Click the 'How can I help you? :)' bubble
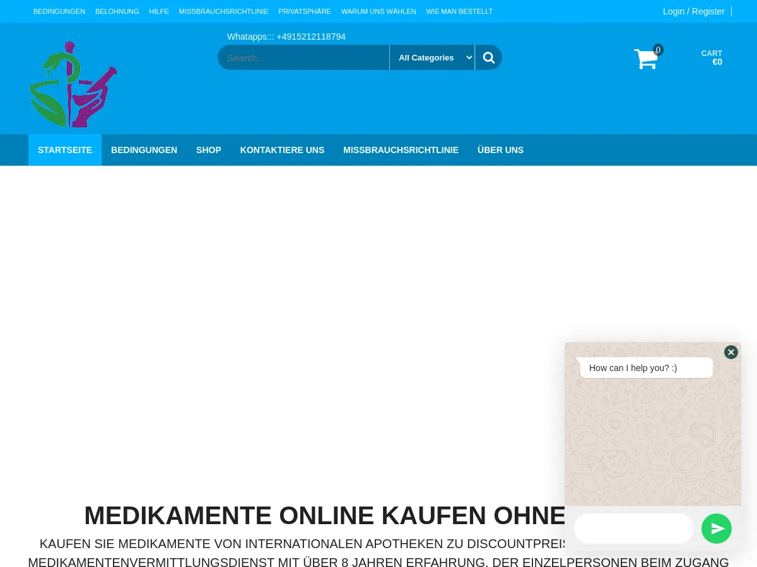757x567 pixels. 633,368
